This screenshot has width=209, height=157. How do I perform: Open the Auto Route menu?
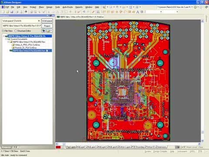coord(67,7)
